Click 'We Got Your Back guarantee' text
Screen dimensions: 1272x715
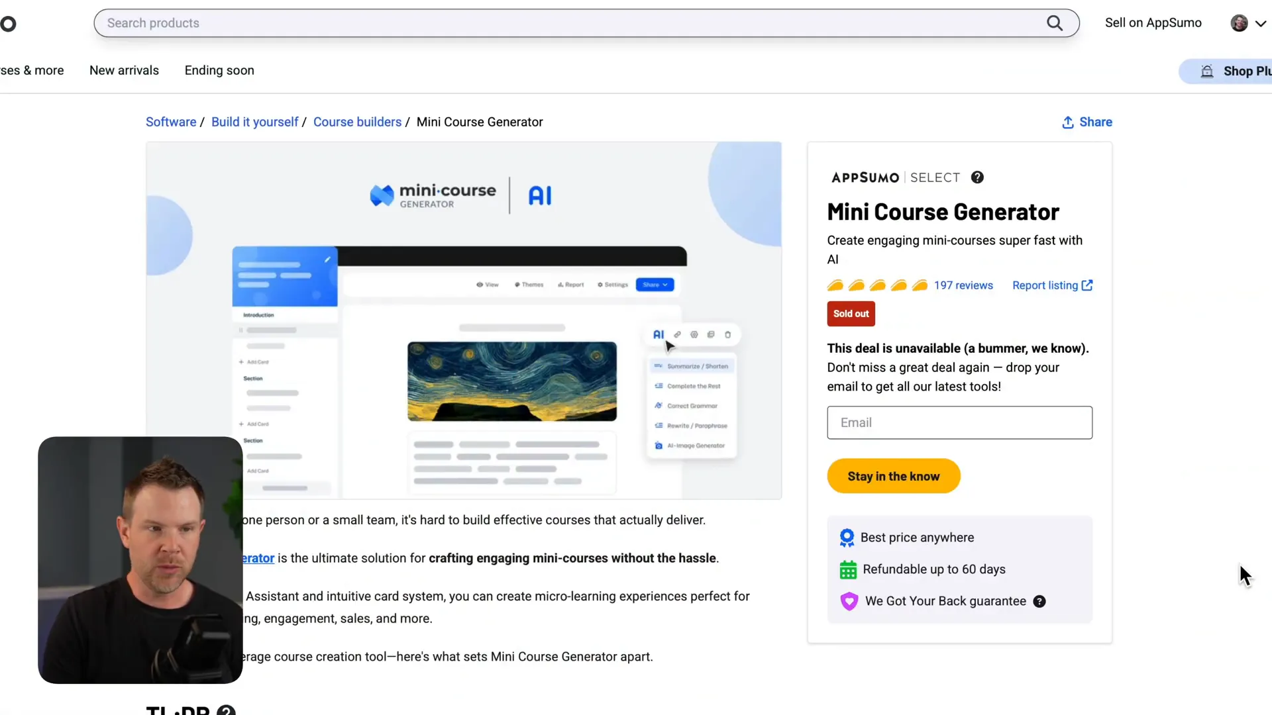(945, 601)
